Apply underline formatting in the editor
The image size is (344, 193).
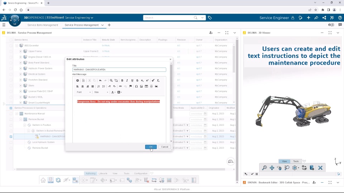[132, 80]
